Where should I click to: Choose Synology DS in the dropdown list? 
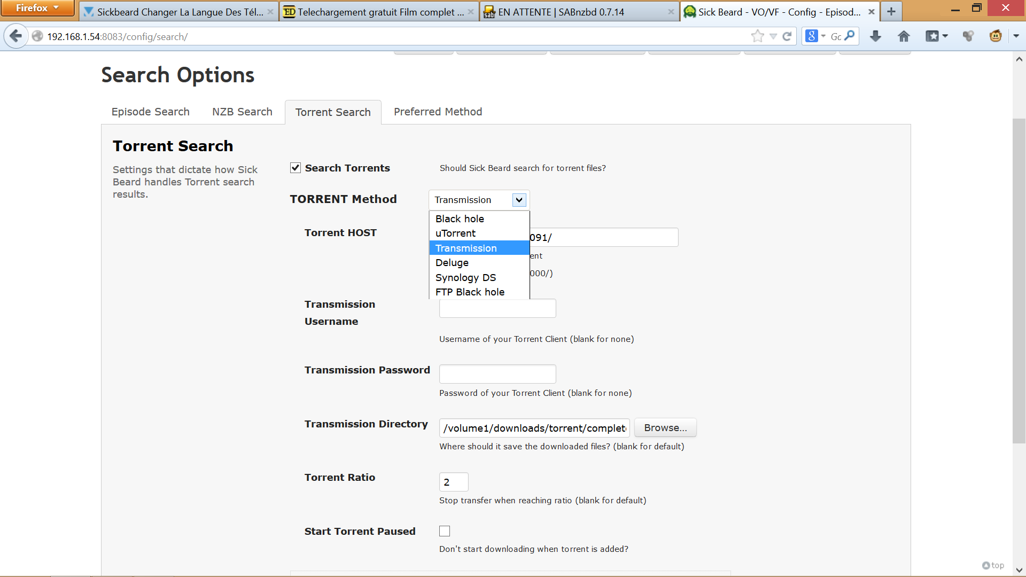(465, 277)
